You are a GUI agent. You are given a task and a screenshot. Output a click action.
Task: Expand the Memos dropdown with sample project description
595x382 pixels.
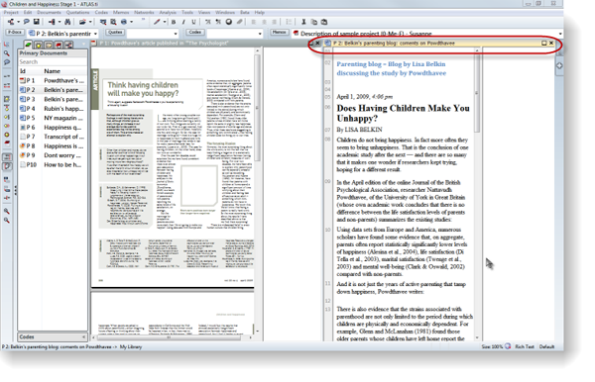click(560, 34)
